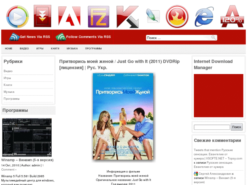Click the Рубрики sidebar heading

click(x=13, y=61)
